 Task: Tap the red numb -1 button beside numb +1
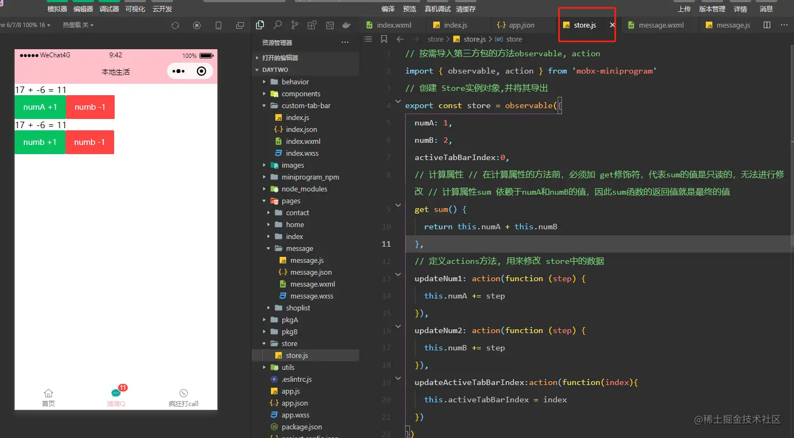(90, 142)
